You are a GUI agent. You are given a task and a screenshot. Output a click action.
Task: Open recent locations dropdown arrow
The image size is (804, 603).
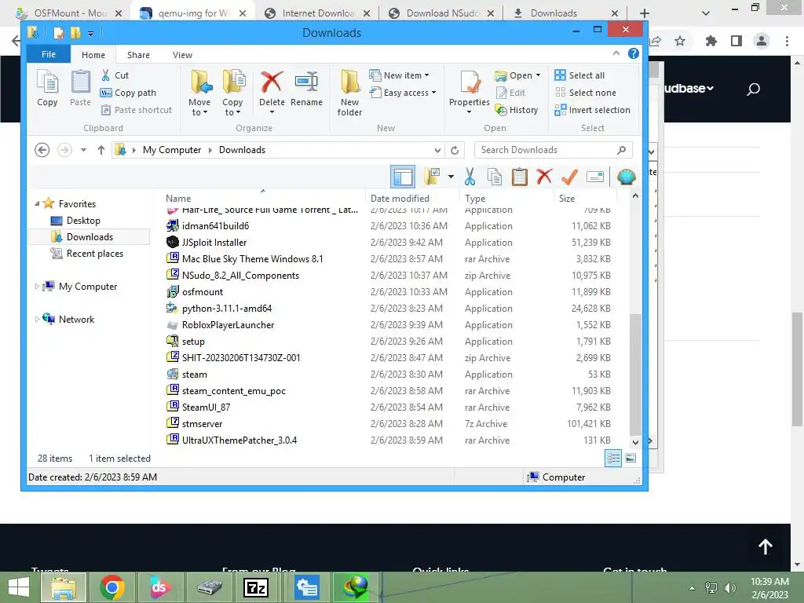83,150
